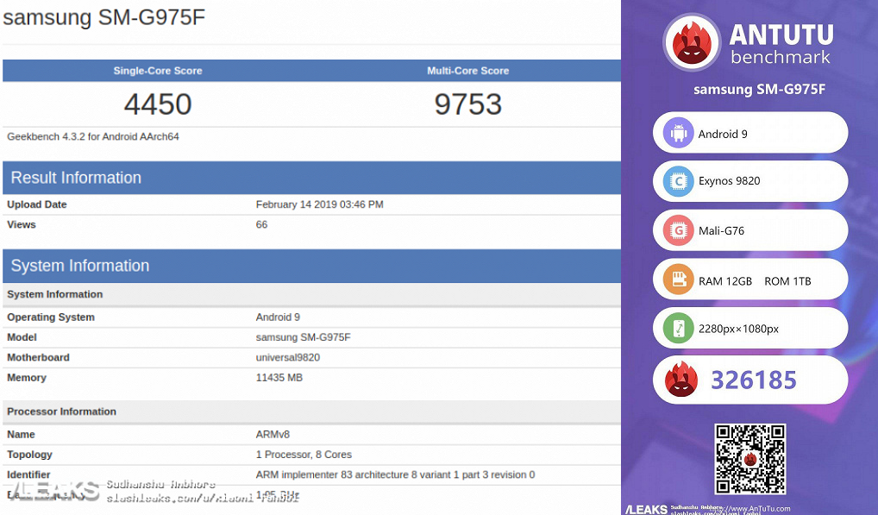Click samsung SM-G975F under AnTuTu logo
The width and height of the screenshot is (878, 515).
coord(759,90)
